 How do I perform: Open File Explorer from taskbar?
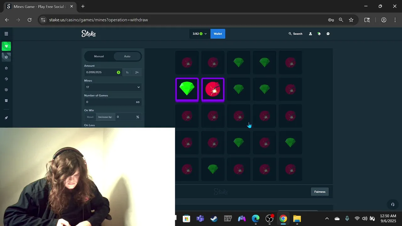tap(297, 218)
